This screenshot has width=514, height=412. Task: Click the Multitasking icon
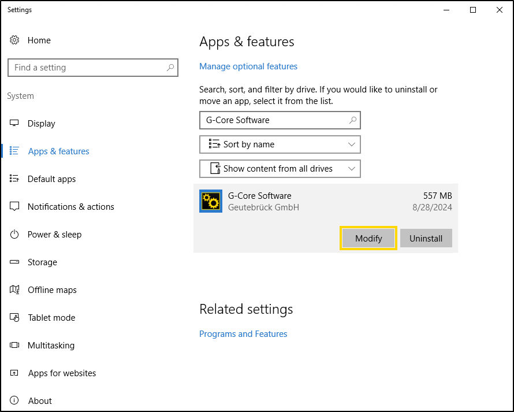(14, 345)
